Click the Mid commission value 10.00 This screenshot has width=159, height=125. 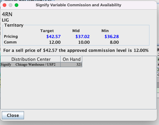[84, 42]
